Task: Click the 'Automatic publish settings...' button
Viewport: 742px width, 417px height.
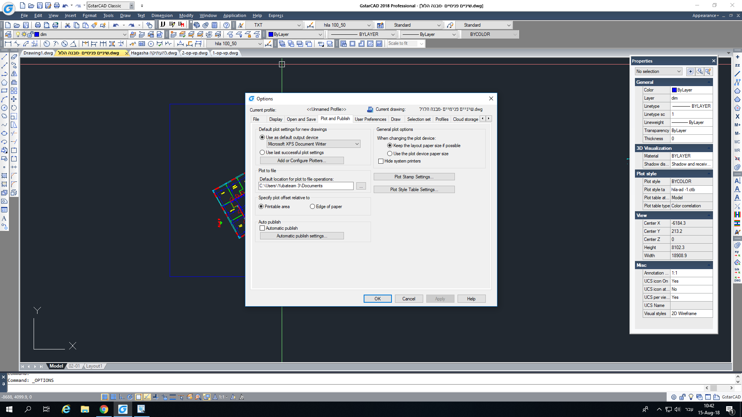Action: (x=302, y=236)
